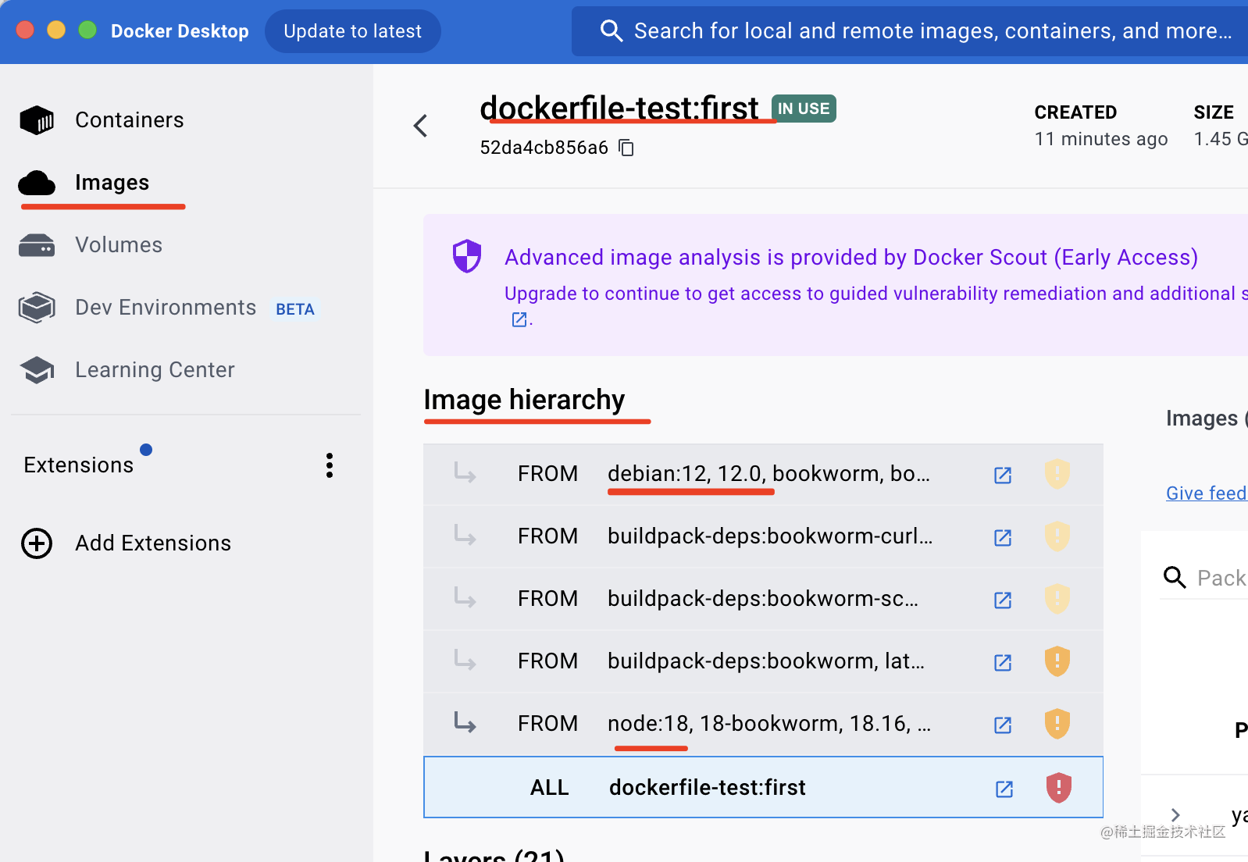Go back with the left arrow

pyautogui.click(x=421, y=126)
